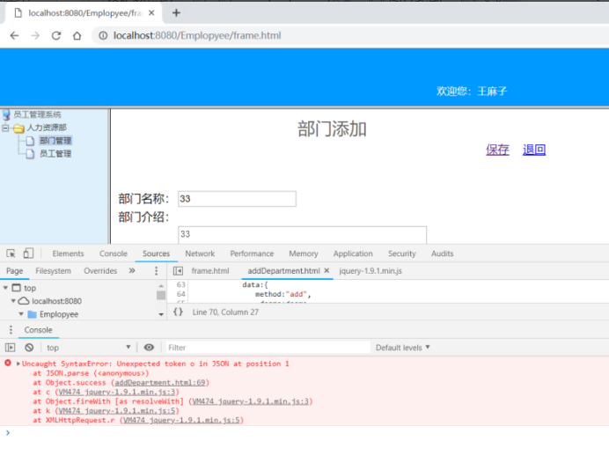Open the new browser tab plus icon
609x463 pixels.
coord(176,13)
